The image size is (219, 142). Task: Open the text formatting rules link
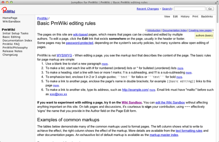coord(189,131)
